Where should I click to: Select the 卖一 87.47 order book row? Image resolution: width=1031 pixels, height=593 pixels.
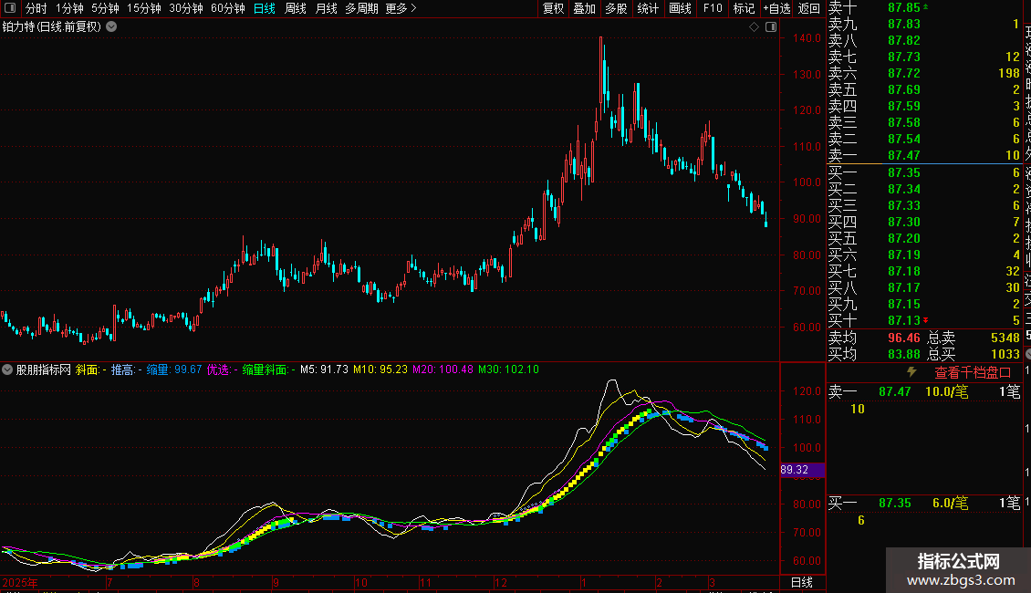924,156
